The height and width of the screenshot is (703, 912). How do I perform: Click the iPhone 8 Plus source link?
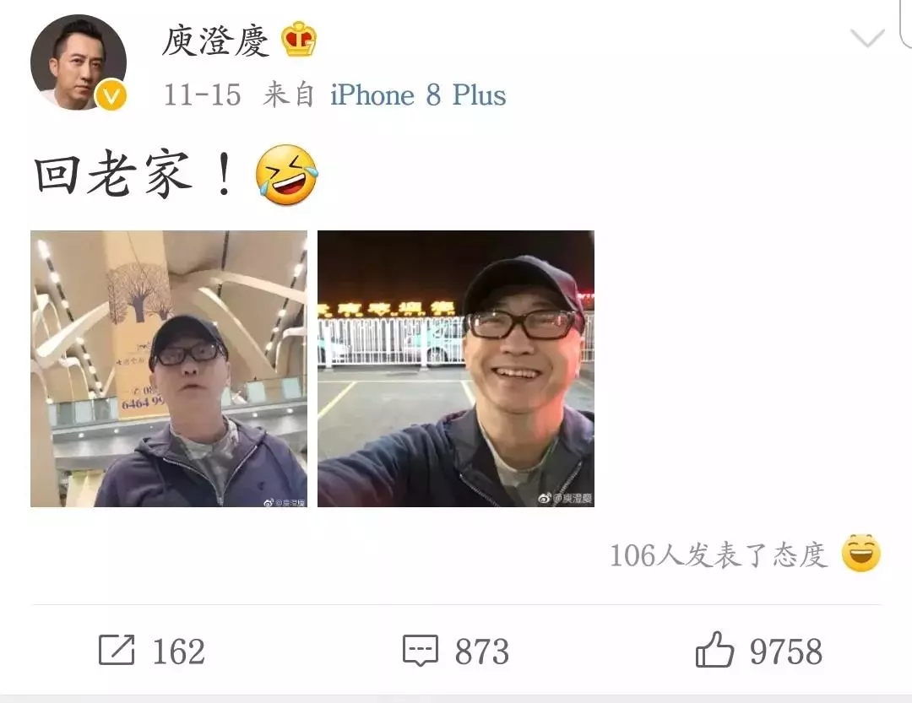[x=418, y=95]
